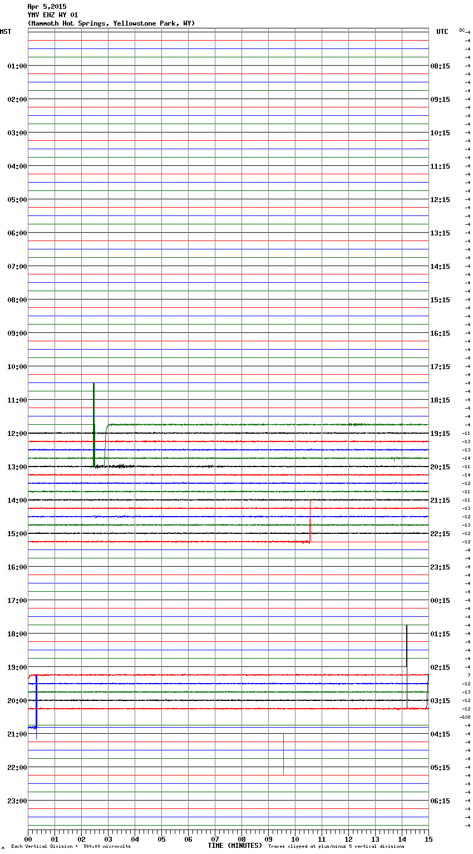Select the station code YMV EHZ WY 01
The height and width of the screenshot is (854, 473).
click(x=53, y=15)
